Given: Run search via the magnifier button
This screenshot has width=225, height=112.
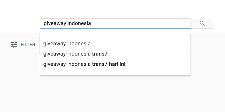Looking at the screenshot, I should 202,23.
